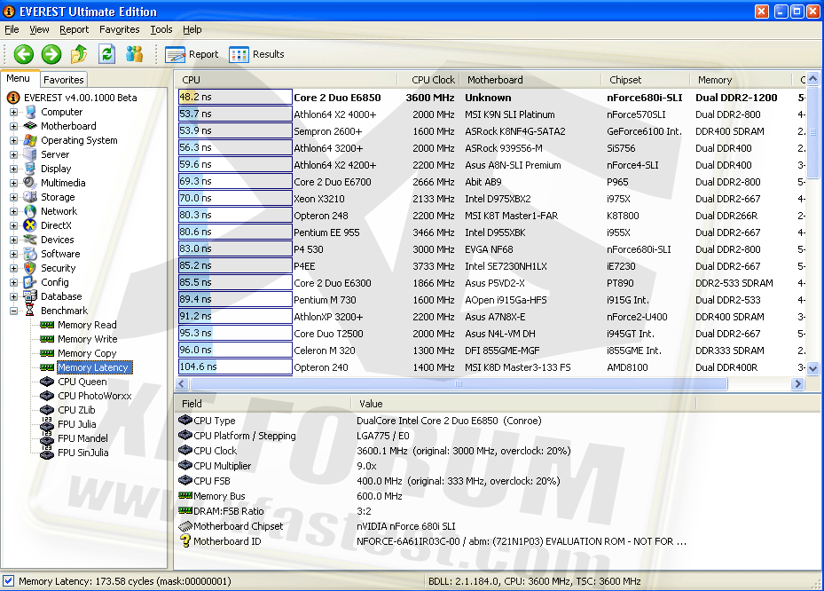Open the File menu
This screenshot has width=824, height=591.
12,29
